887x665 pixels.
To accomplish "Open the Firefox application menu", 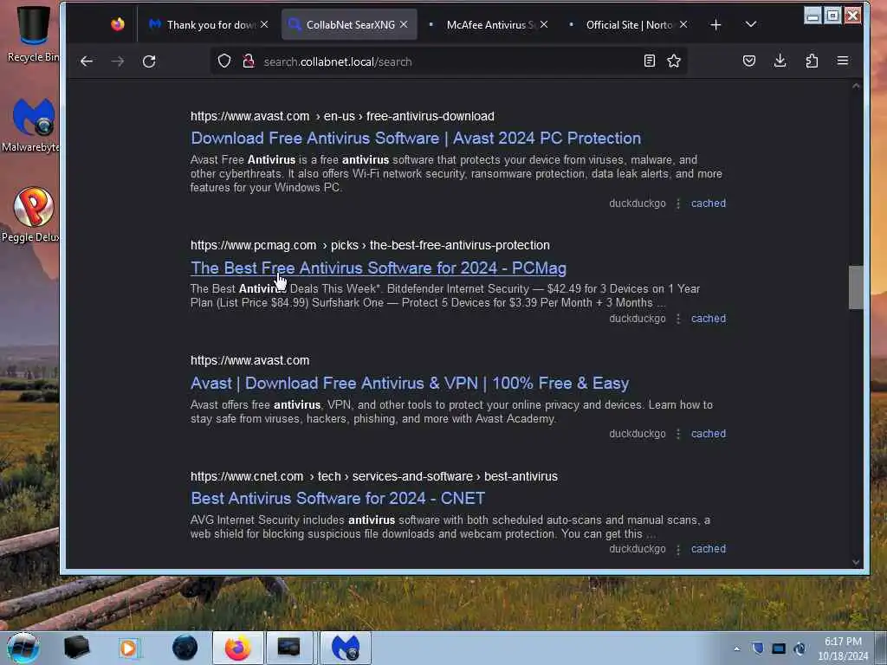I will click(x=842, y=61).
